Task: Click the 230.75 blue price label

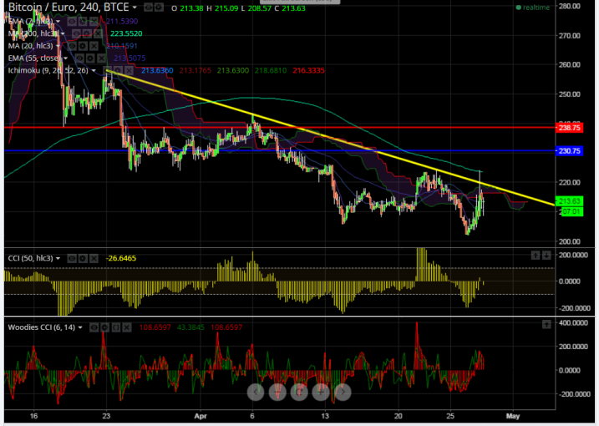Action: (x=569, y=151)
